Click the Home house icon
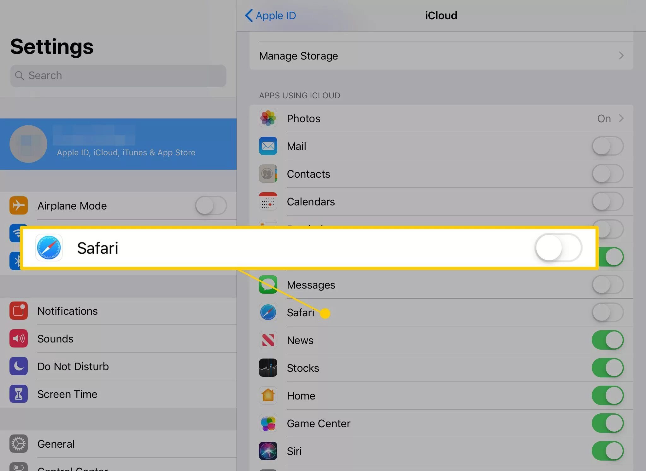 [268, 396]
